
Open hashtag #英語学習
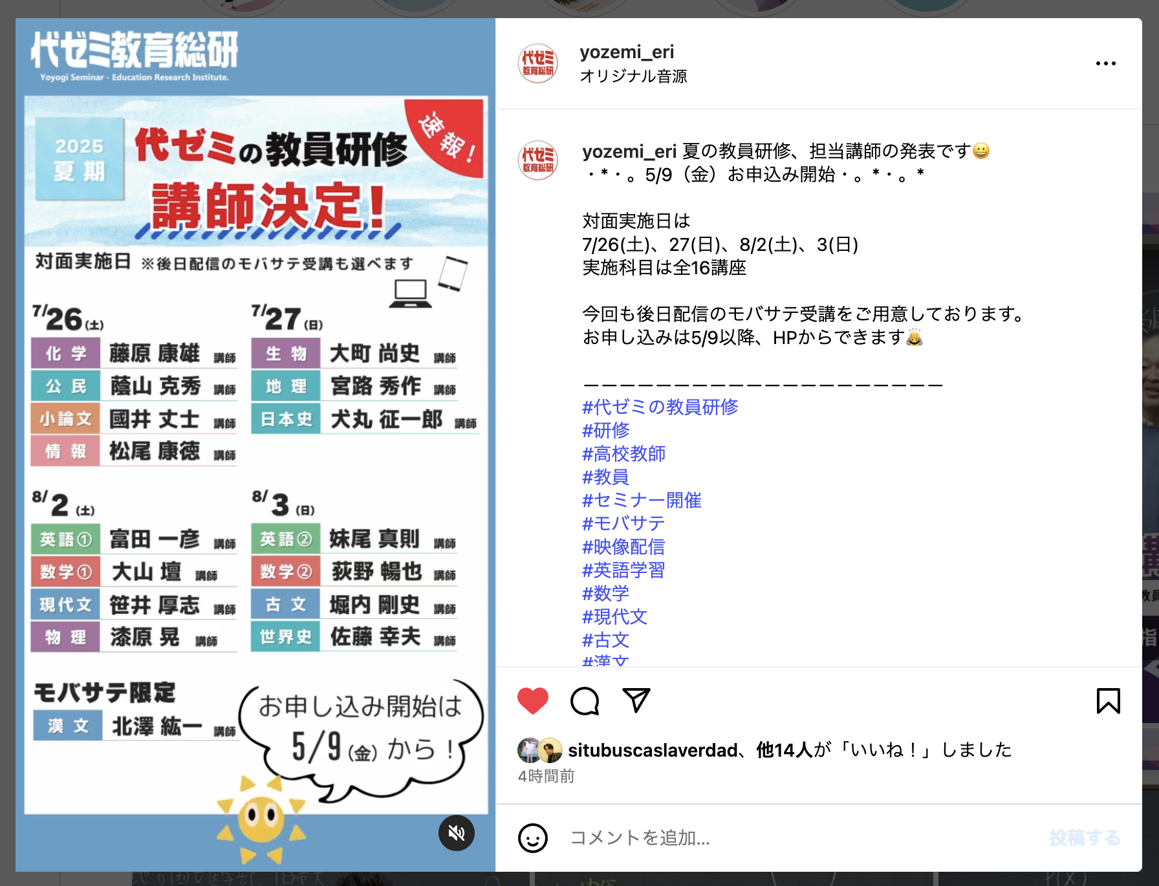point(623,570)
